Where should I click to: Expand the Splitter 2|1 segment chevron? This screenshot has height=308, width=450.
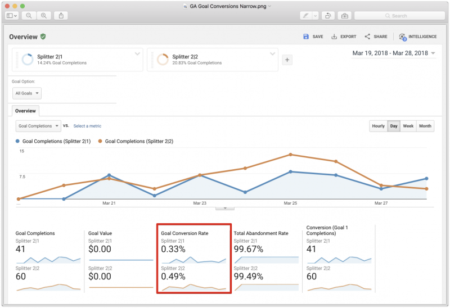(137, 53)
